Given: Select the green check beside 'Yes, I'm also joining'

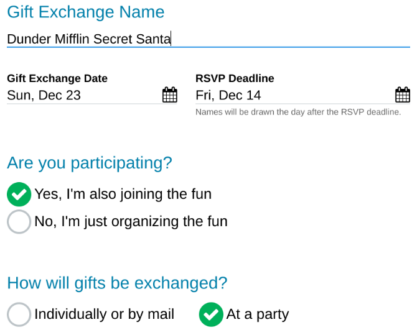Looking at the screenshot, I should coord(19,194).
